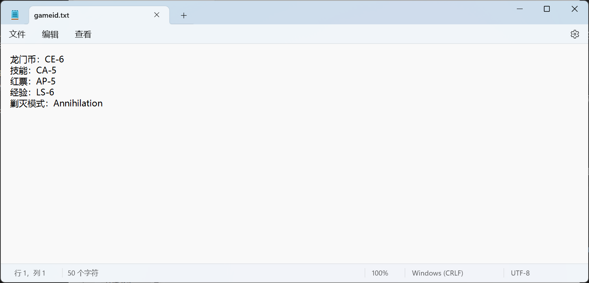Click the 50 个字符 character count
The image size is (589, 283).
[83, 273]
